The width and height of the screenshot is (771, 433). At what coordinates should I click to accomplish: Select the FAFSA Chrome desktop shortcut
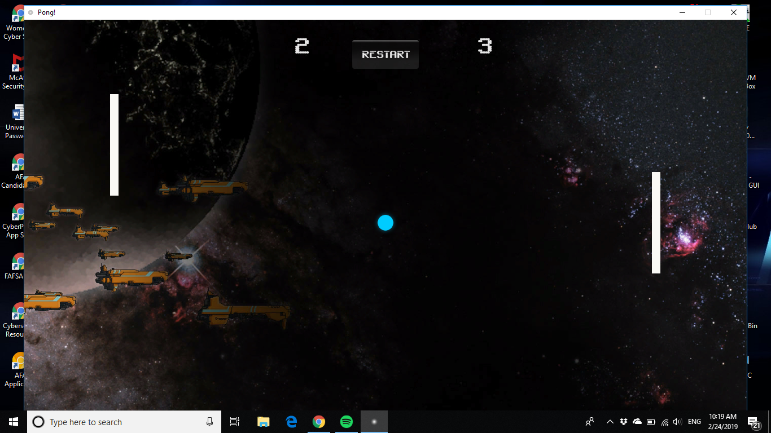click(14, 267)
